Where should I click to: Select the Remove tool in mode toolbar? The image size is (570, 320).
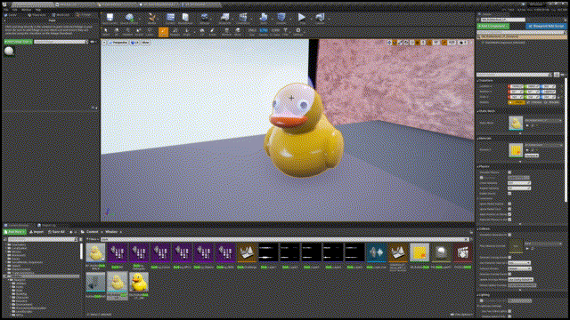(x=226, y=32)
